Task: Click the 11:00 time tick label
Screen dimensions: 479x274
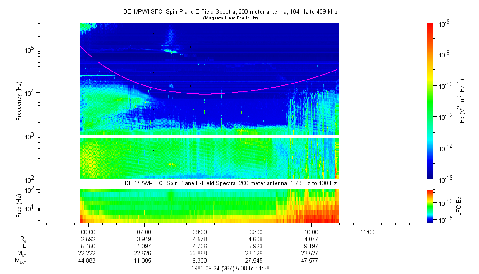Action: tap(367, 232)
